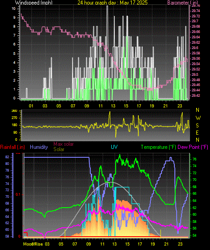Click hour label 13 under windspeed graph
This screenshot has height=250, width=210.
(113, 106)
